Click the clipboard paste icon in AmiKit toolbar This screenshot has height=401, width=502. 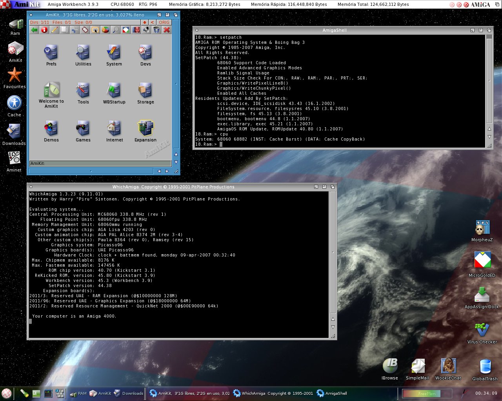click(x=85, y=30)
